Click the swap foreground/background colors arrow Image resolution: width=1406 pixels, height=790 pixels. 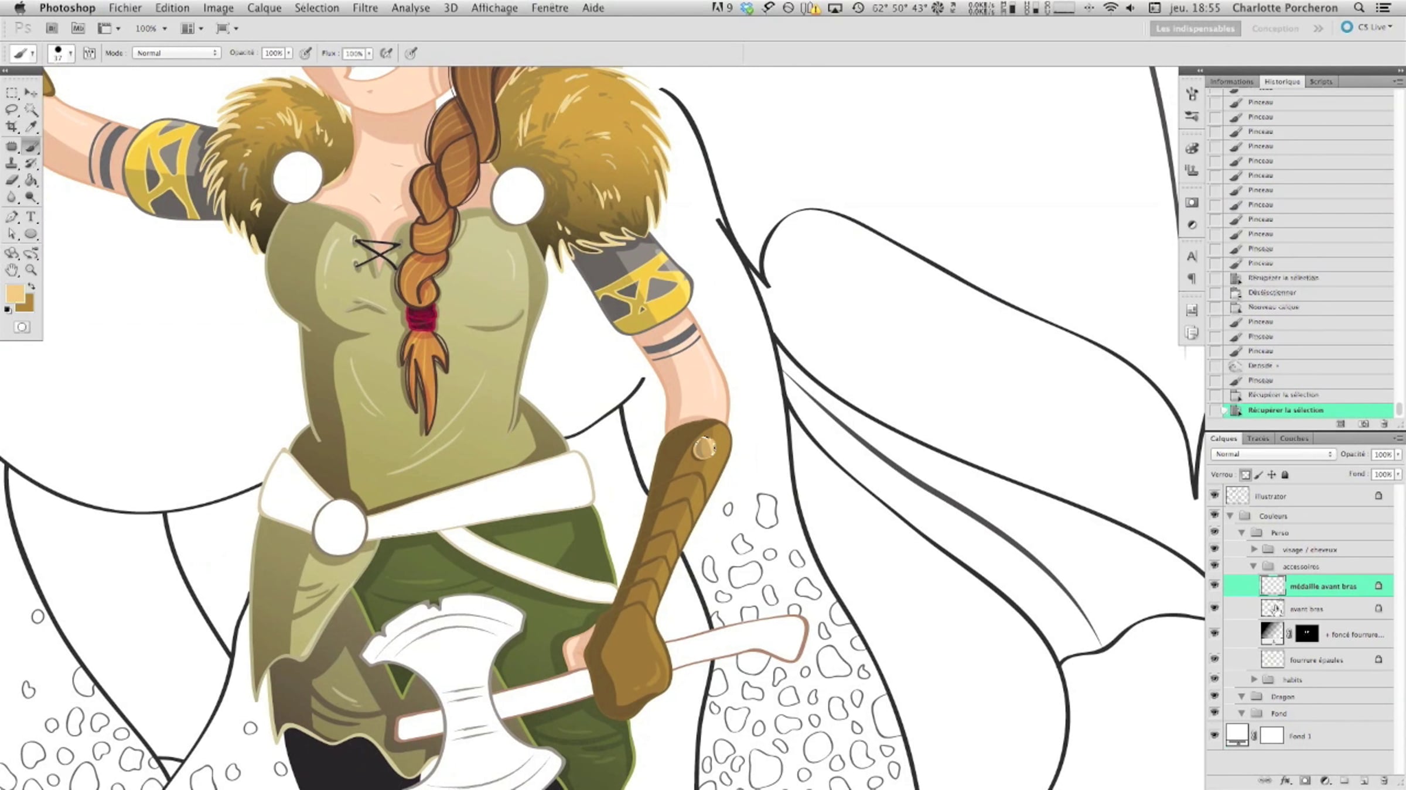(31, 287)
